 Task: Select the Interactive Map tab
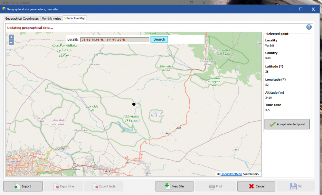click(x=75, y=18)
